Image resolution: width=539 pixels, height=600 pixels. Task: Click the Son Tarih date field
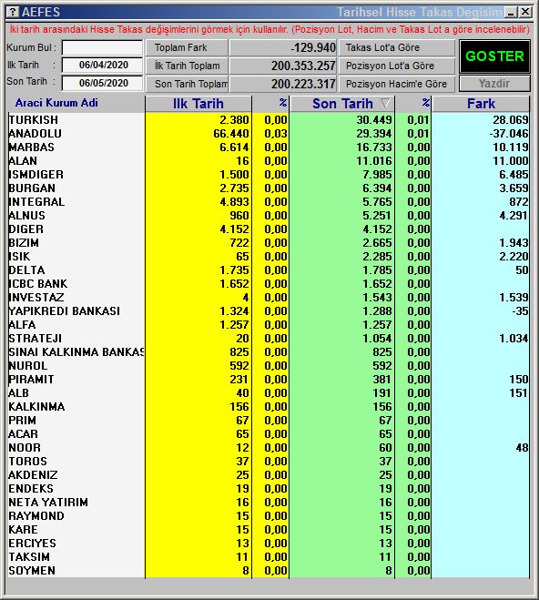coord(103,83)
